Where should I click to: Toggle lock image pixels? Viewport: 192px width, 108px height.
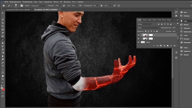[x=148, y=31]
